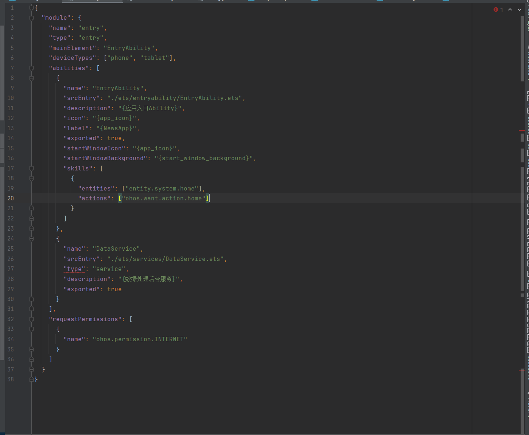Click the "deviceTypes" key
529x435 pixels.
pyautogui.click(x=73, y=58)
